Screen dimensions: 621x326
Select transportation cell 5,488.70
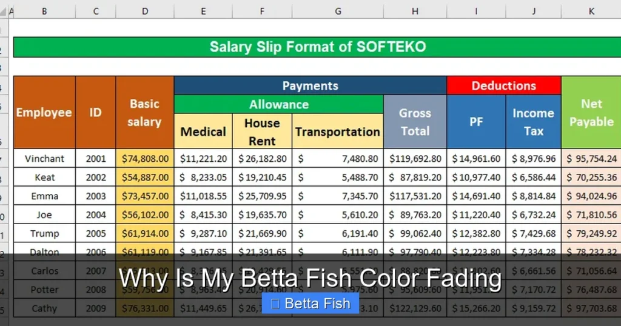(338, 177)
